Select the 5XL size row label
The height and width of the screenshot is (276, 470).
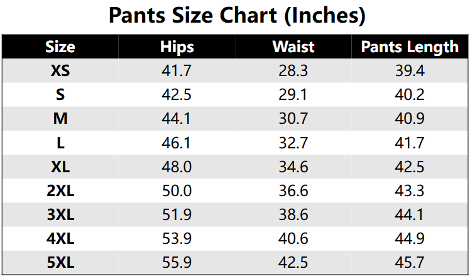[60, 263]
